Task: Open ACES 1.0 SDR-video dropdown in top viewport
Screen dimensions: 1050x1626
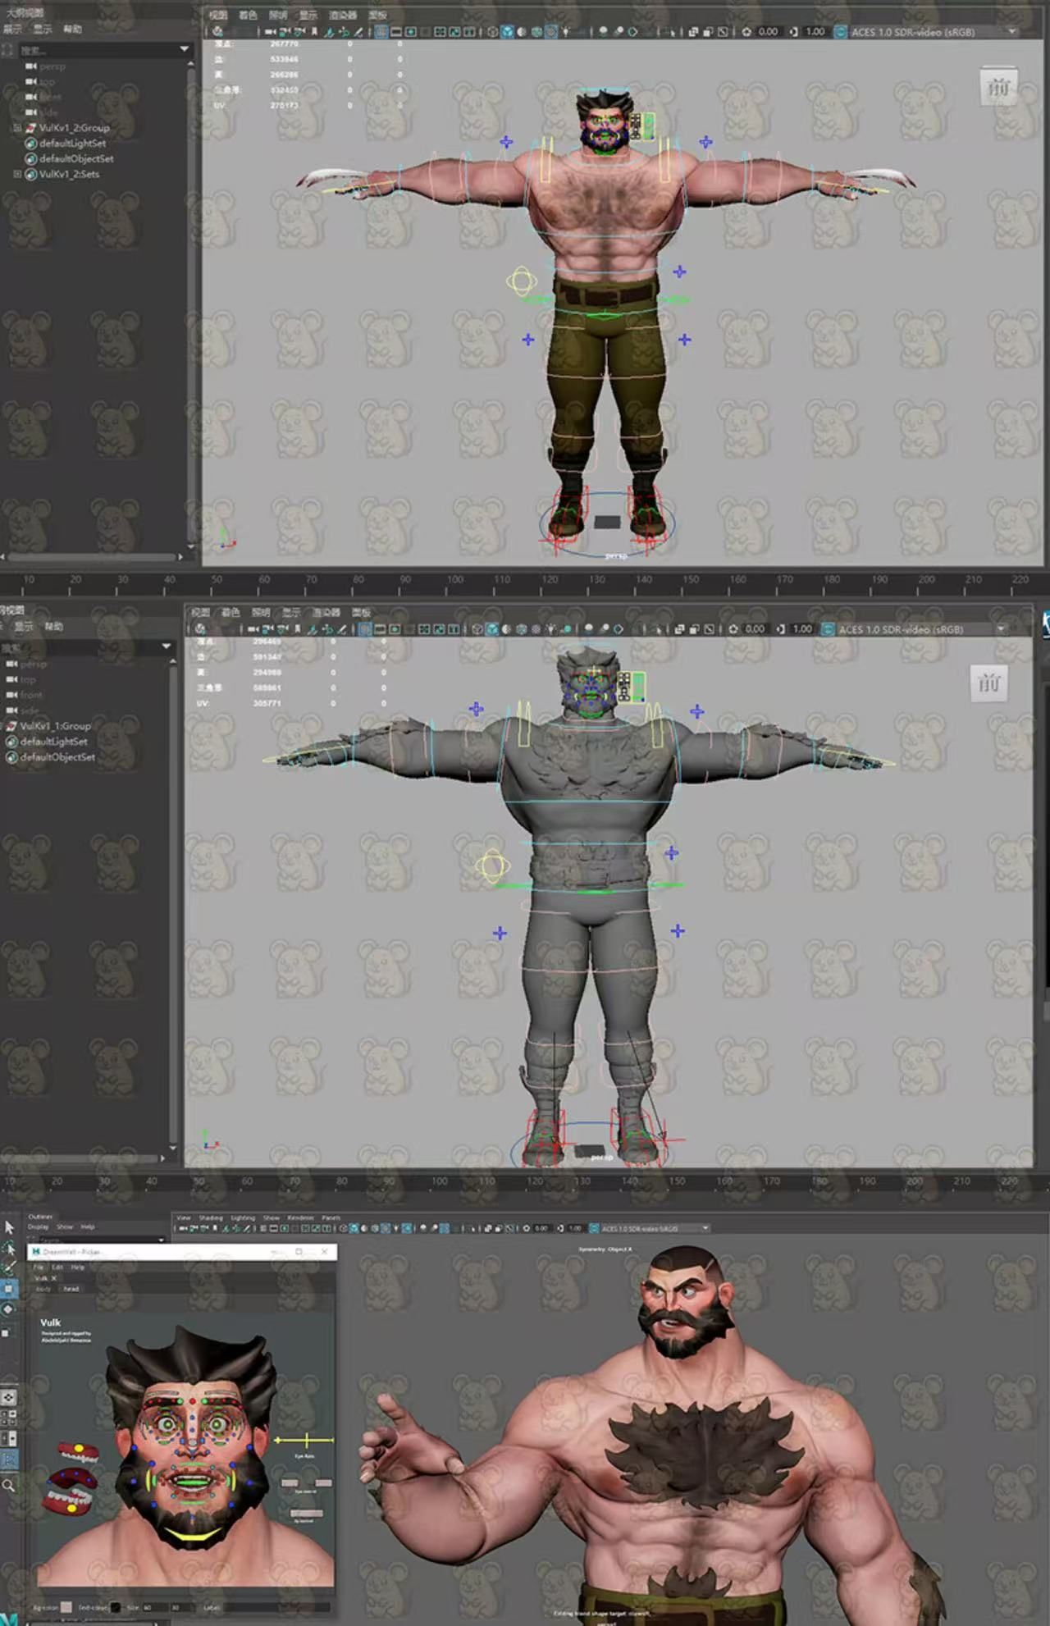Action: click(1011, 31)
